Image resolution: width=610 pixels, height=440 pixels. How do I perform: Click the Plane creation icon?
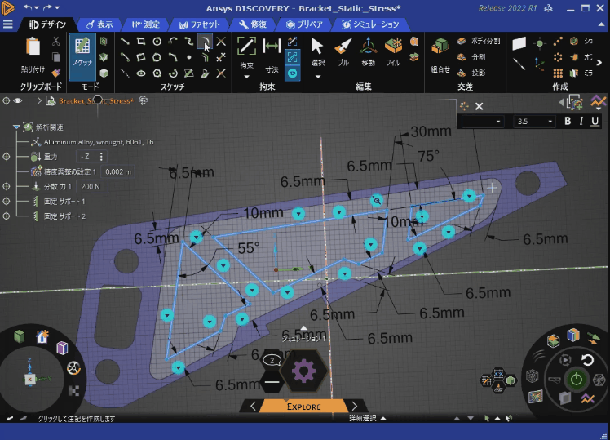(x=519, y=43)
